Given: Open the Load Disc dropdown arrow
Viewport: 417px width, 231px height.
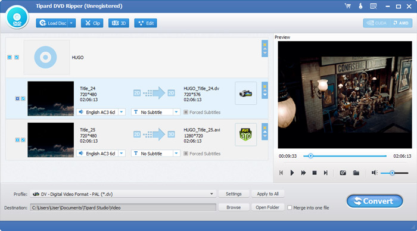Looking at the screenshot, I should pyautogui.click(x=71, y=23).
